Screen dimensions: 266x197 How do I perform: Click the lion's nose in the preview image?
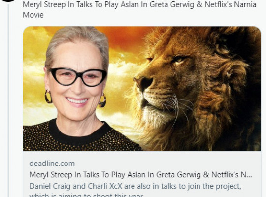coord(143,82)
